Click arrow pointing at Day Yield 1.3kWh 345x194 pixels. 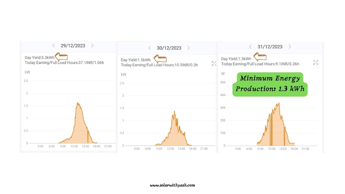[x=260, y=57]
